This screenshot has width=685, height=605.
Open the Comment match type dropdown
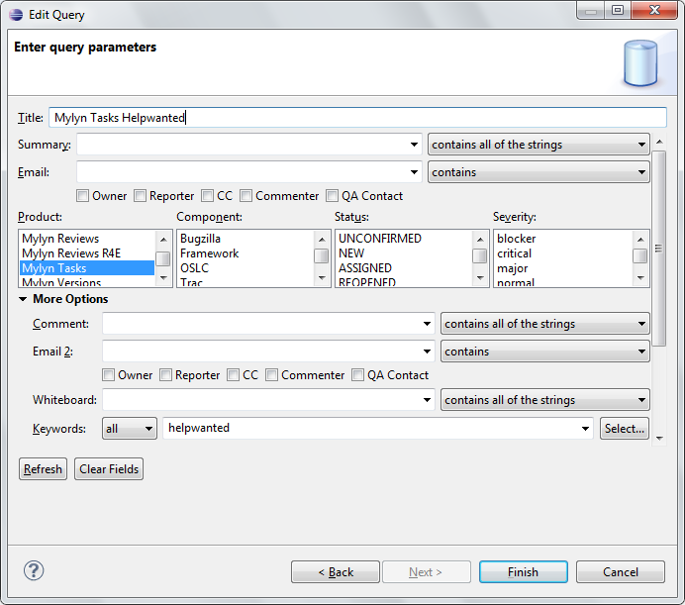[x=545, y=324]
